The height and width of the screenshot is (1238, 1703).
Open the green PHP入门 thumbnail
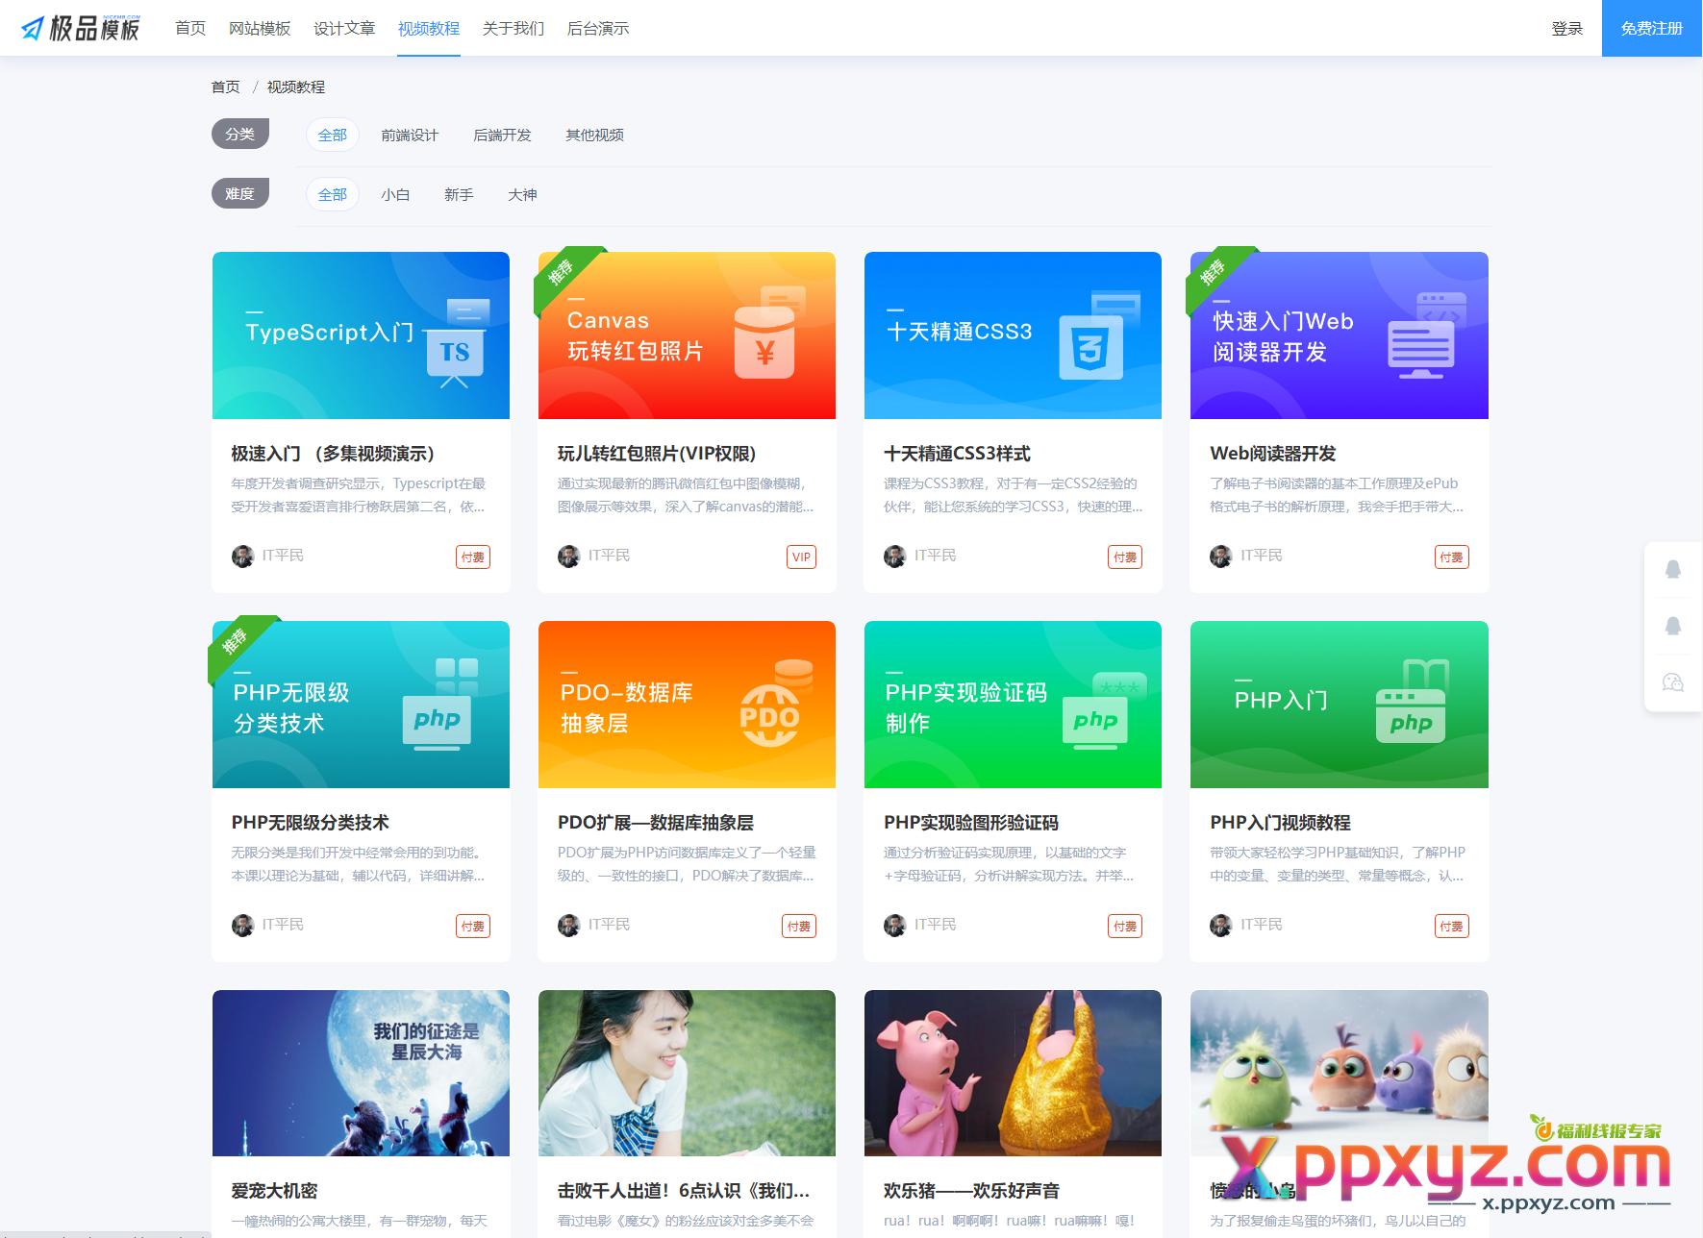coord(1340,705)
